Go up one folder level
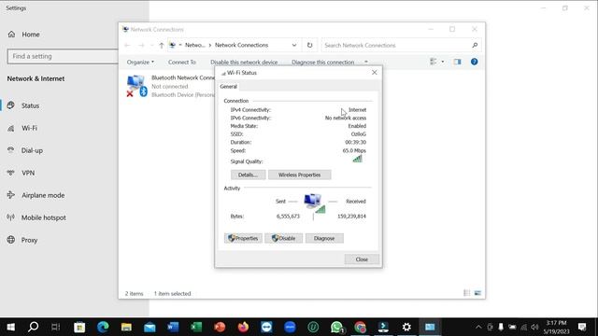Screen dimensions: 598x336 (162, 46)
